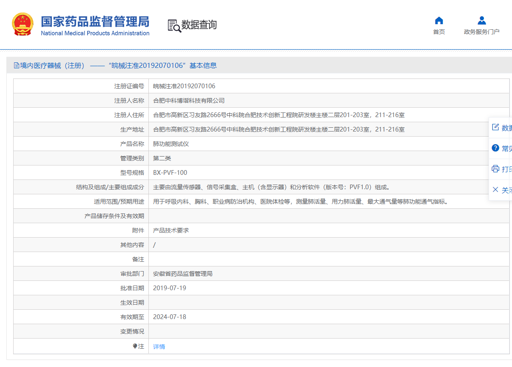The image size is (512, 367).
Task: Click National Medical Products Administration subtitle
Action: pos(95,33)
